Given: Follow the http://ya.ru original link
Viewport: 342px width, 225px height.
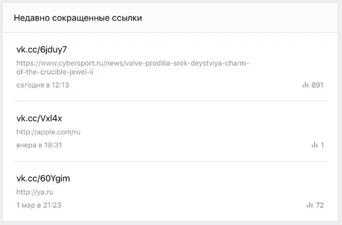Looking at the screenshot, I should [35, 192].
